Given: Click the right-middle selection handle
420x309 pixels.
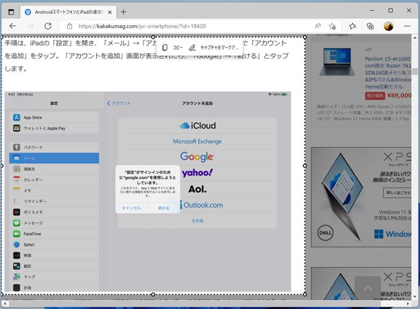Looking at the screenshot, I should (x=304, y=166).
